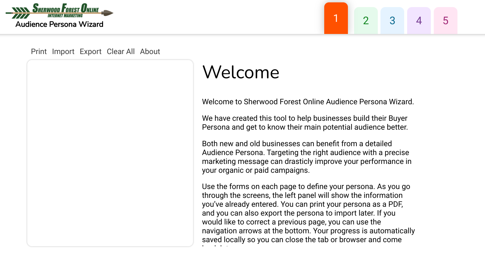Click the paragraph starting "We have created"
This screenshot has height=272, width=485.
(305, 123)
